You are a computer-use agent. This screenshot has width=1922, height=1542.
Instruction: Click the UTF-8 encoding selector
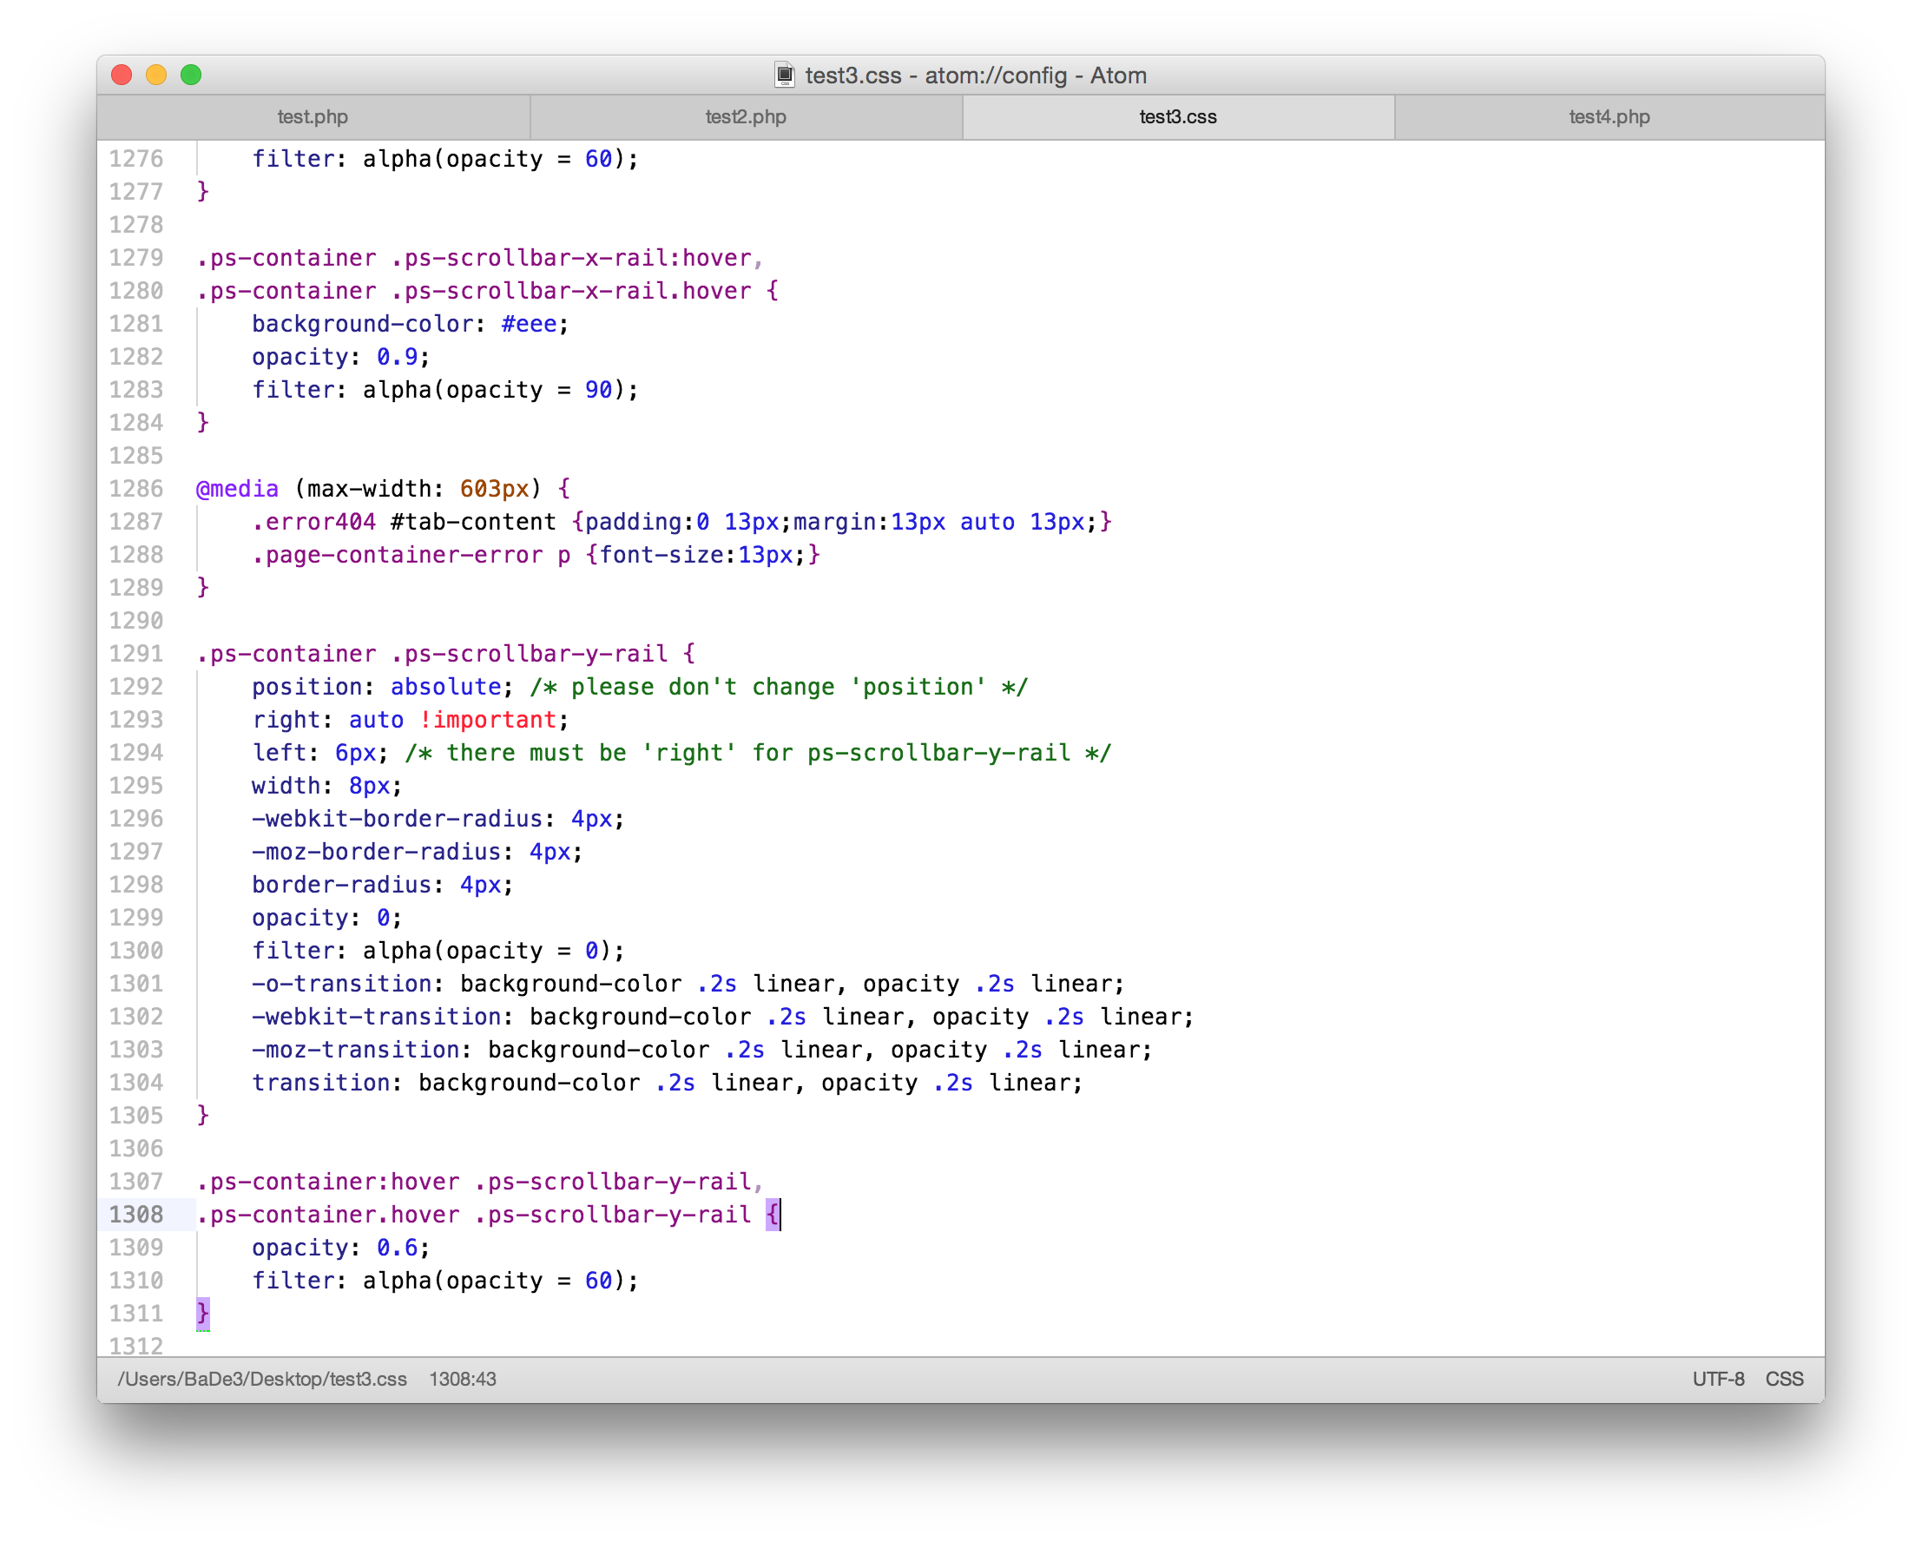tap(1718, 1379)
